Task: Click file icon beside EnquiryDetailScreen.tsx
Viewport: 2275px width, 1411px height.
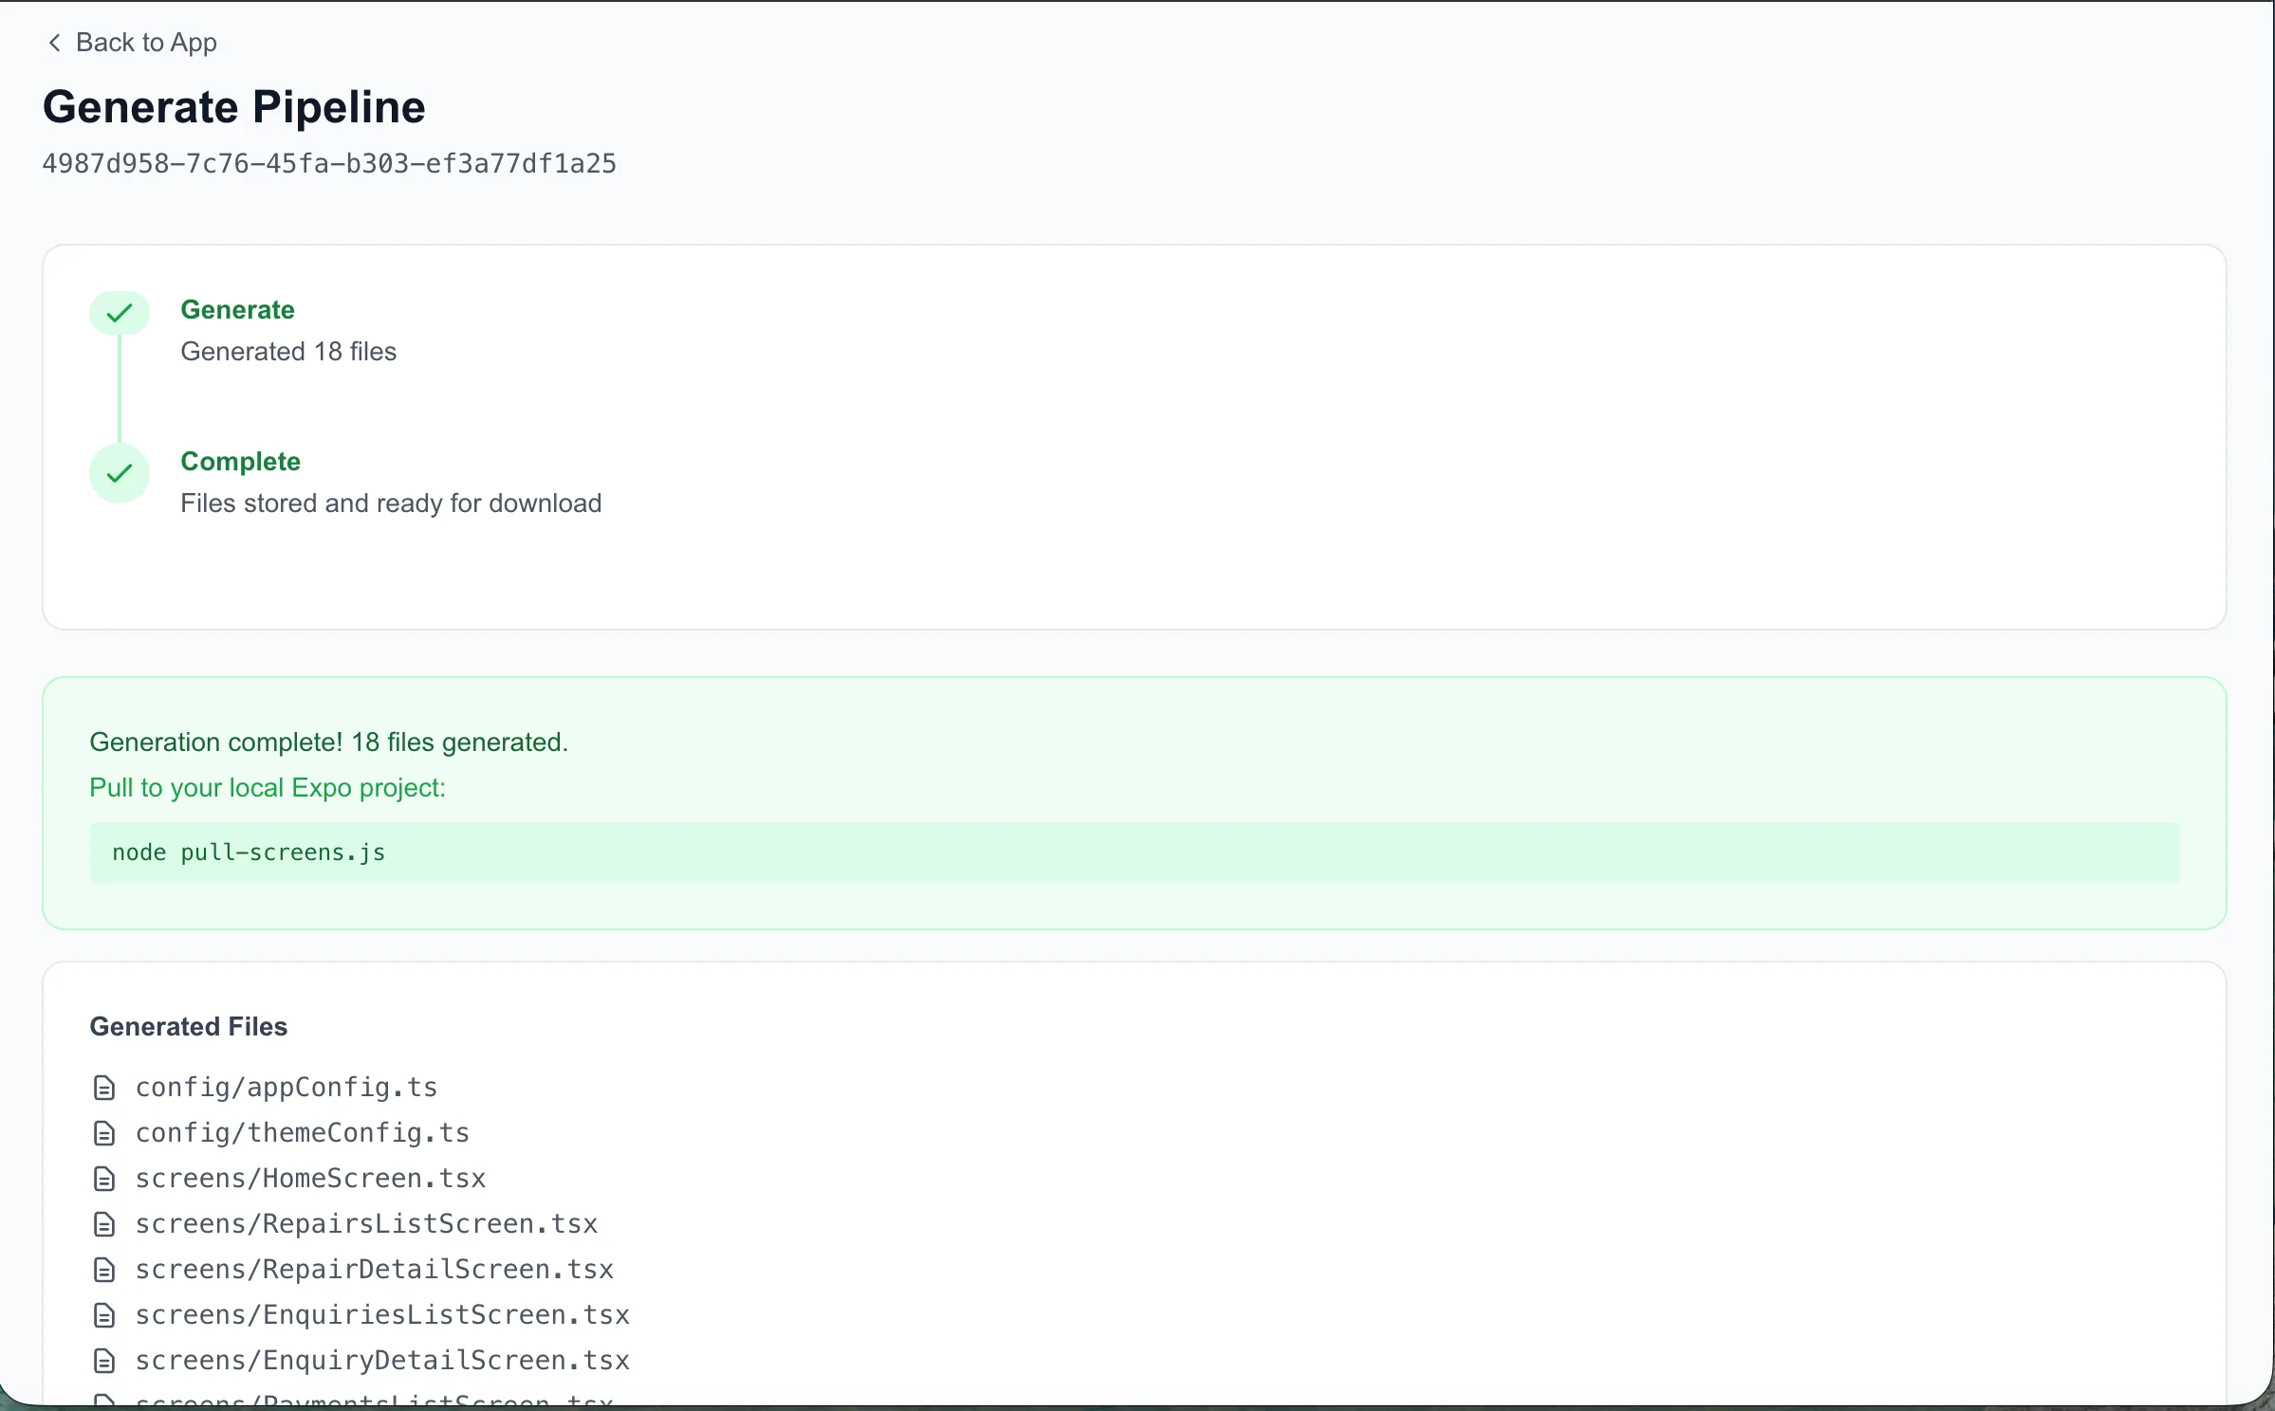Action: [x=104, y=1361]
